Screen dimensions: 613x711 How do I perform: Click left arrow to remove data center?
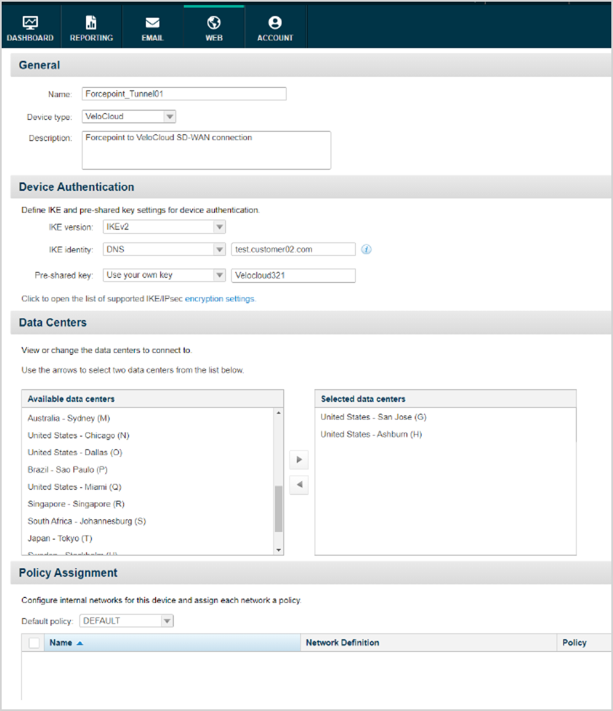pyautogui.click(x=299, y=486)
